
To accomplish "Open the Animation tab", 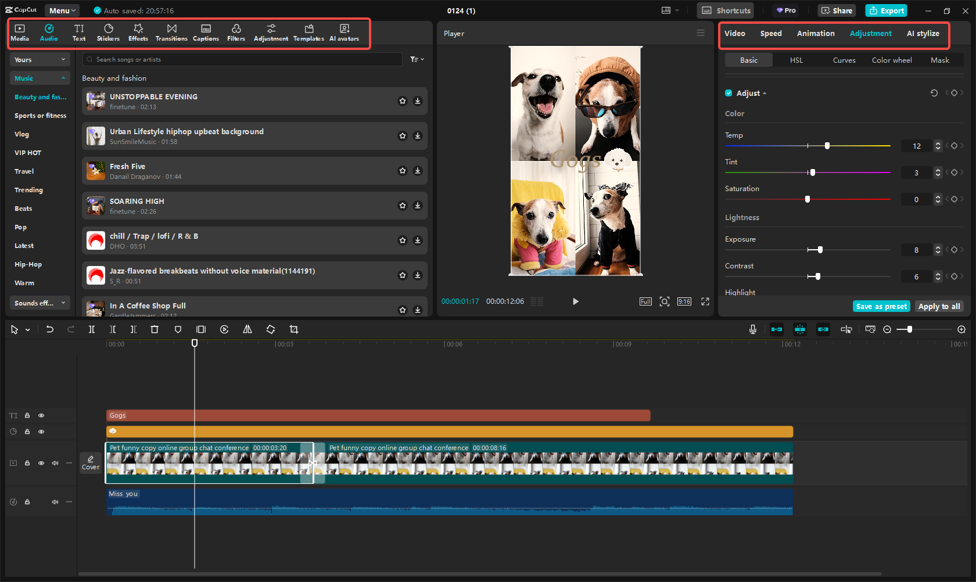I will click(815, 34).
